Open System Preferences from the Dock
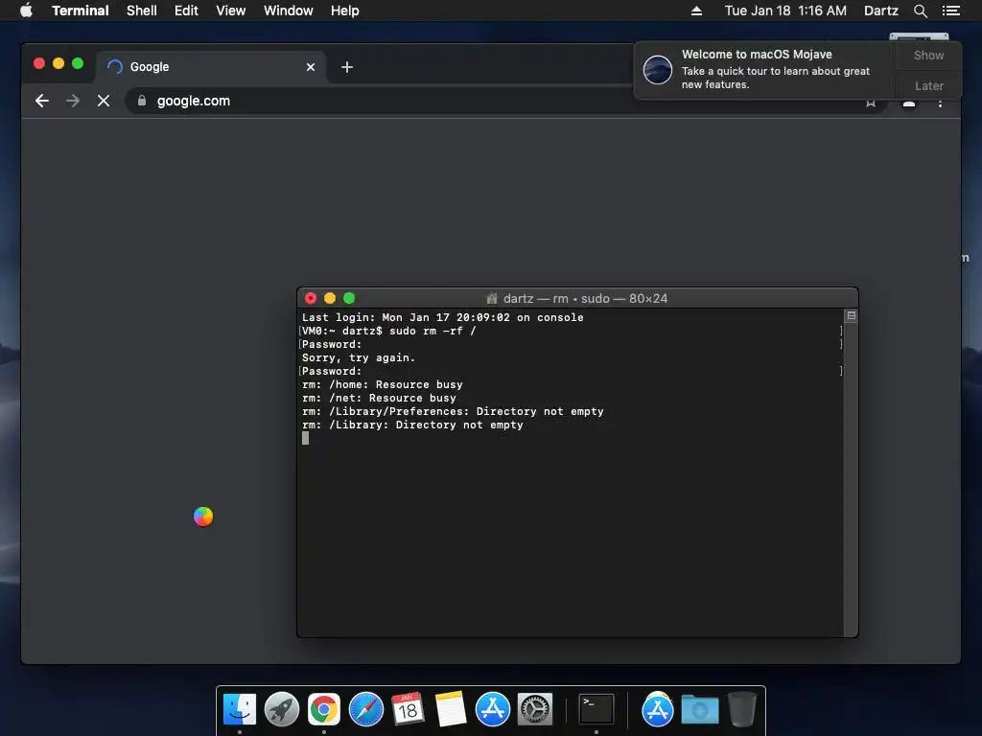The width and height of the screenshot is (982, 736). click(535, 710)
